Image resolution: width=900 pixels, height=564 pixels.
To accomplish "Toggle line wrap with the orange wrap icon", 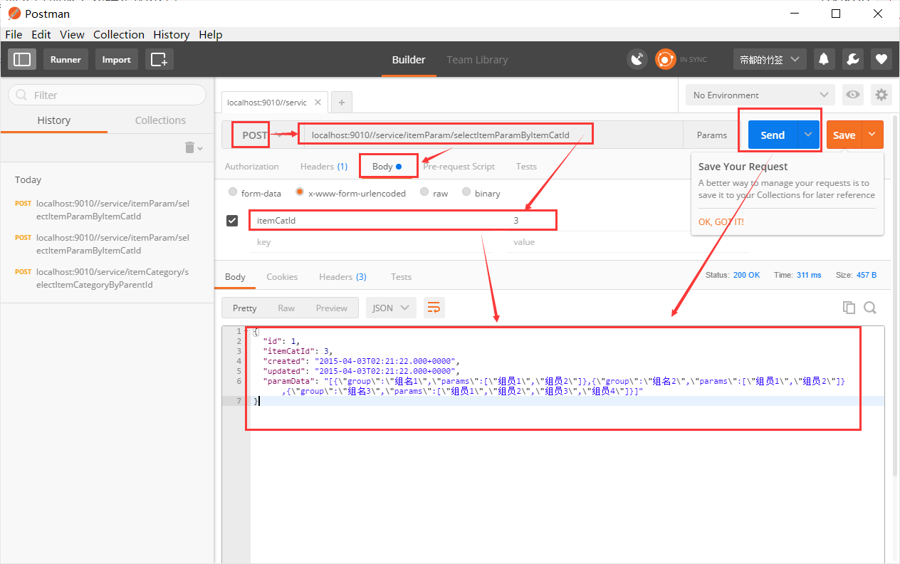I will click(434, 308).
